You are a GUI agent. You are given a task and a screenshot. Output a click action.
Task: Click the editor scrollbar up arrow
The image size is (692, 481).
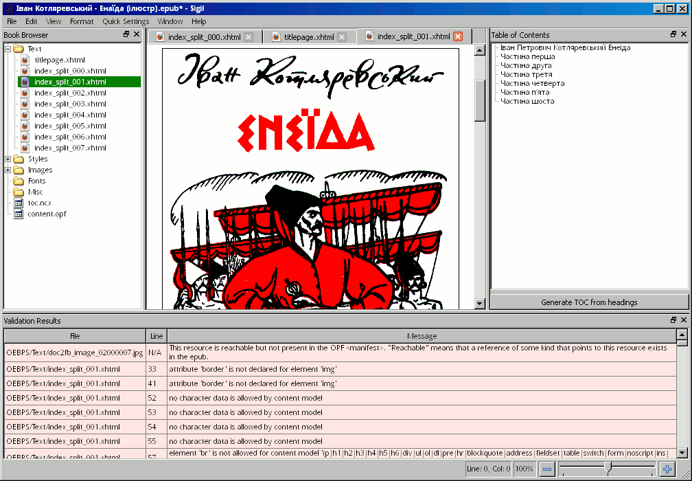480,50
